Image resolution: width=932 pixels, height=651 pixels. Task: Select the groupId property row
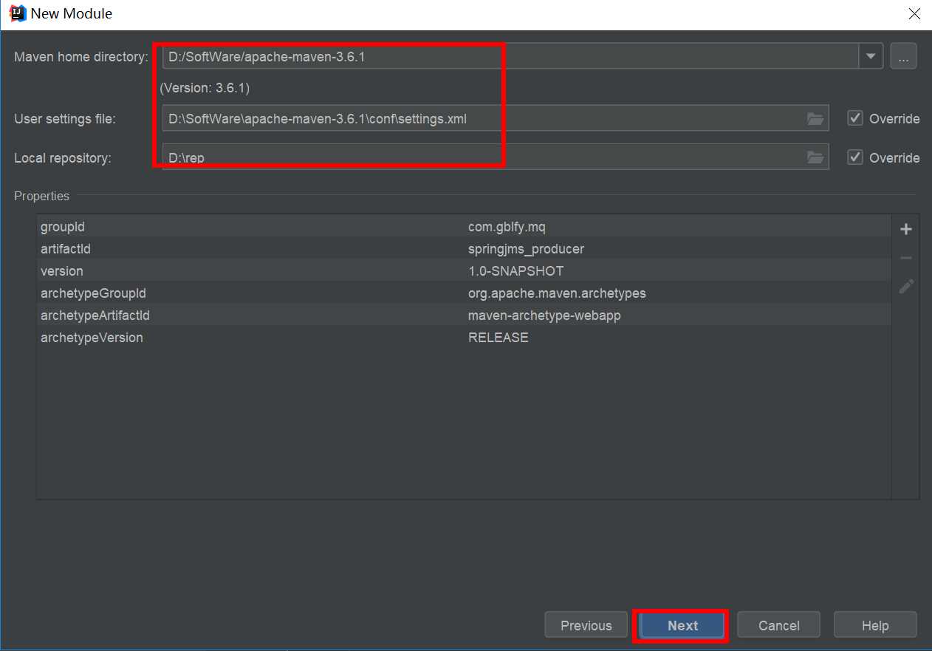pos(464,227)
